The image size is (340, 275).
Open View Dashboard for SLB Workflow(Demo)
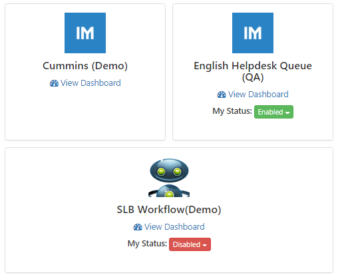tap(169, 227)
